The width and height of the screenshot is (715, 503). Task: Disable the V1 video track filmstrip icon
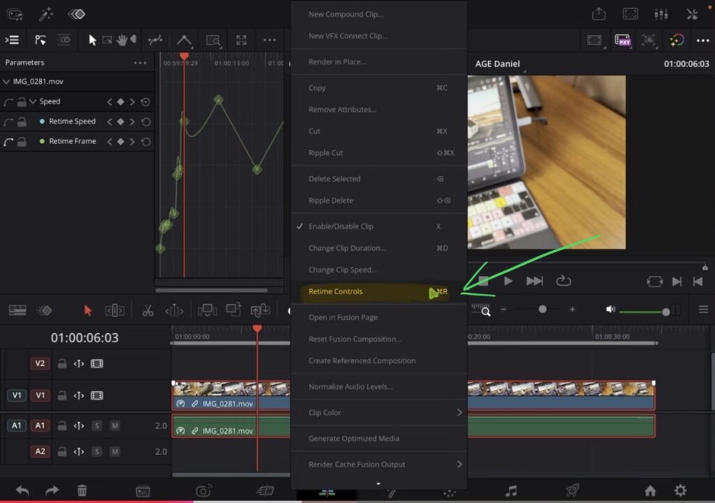[x=96, y=395]
